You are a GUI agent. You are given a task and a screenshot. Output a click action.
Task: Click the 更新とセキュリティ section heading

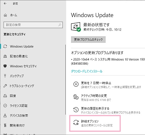click(x=14, y=34)
